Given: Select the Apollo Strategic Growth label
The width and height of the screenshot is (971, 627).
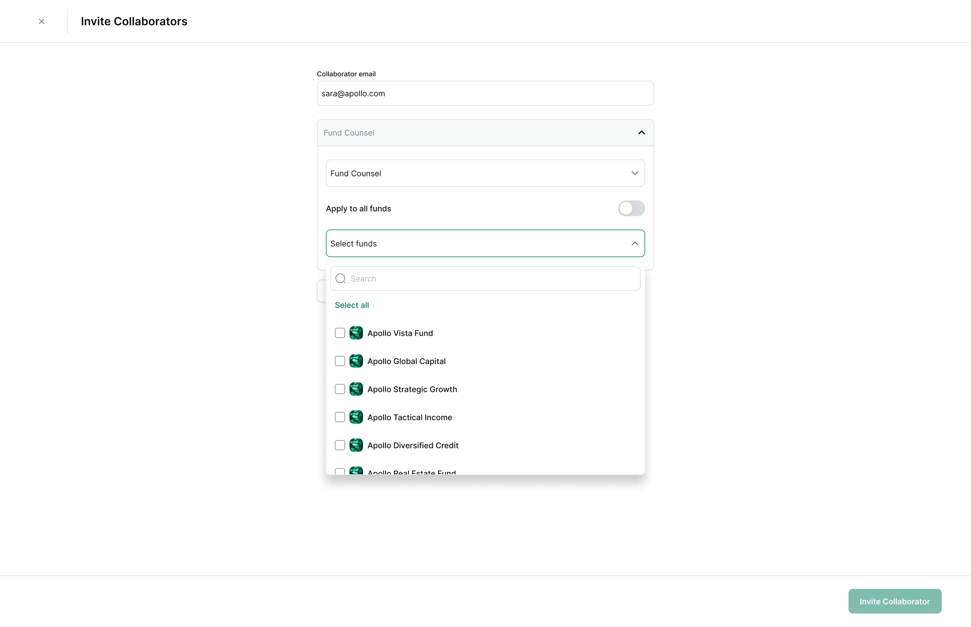Looking at the screenshot, I should pyautogui.click(x=412, y=389).
